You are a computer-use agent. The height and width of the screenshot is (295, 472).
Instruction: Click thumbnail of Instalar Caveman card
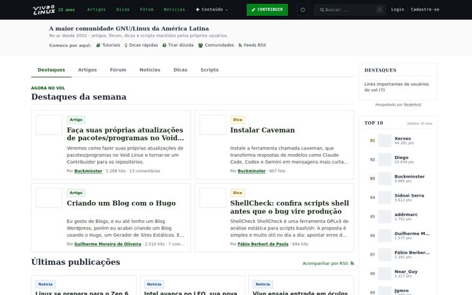coord(212,125)
